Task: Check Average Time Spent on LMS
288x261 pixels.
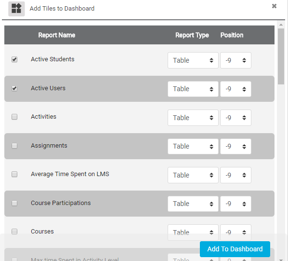Action: point(14,174)
